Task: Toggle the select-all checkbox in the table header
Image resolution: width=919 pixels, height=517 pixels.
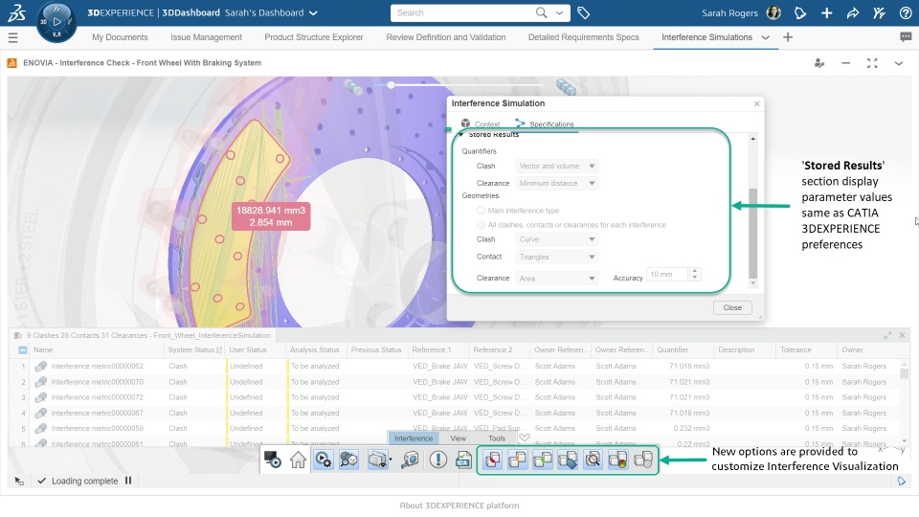Action: click(23, 350)
